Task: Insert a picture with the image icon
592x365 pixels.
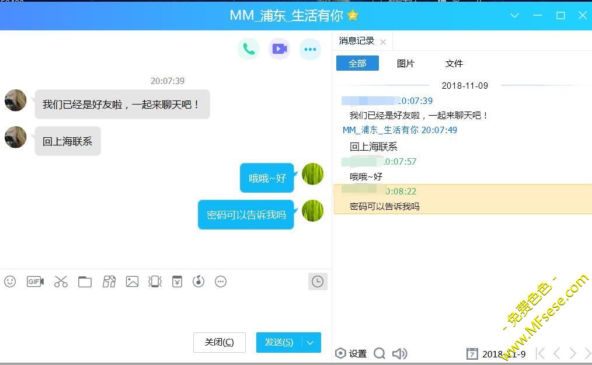Action: click(x=132, y=281)
